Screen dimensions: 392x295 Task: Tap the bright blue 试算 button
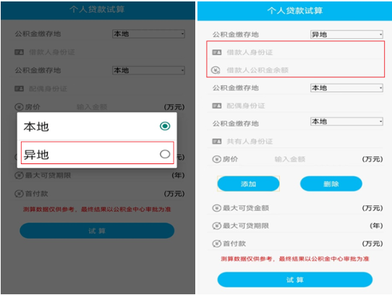[x=295, y=280]
